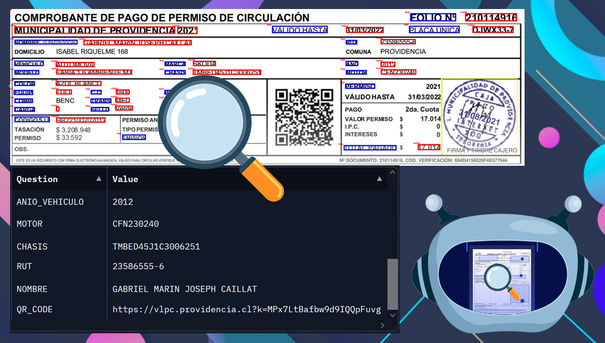Sort the table by the Question column arrow

[x=99, y=179]
